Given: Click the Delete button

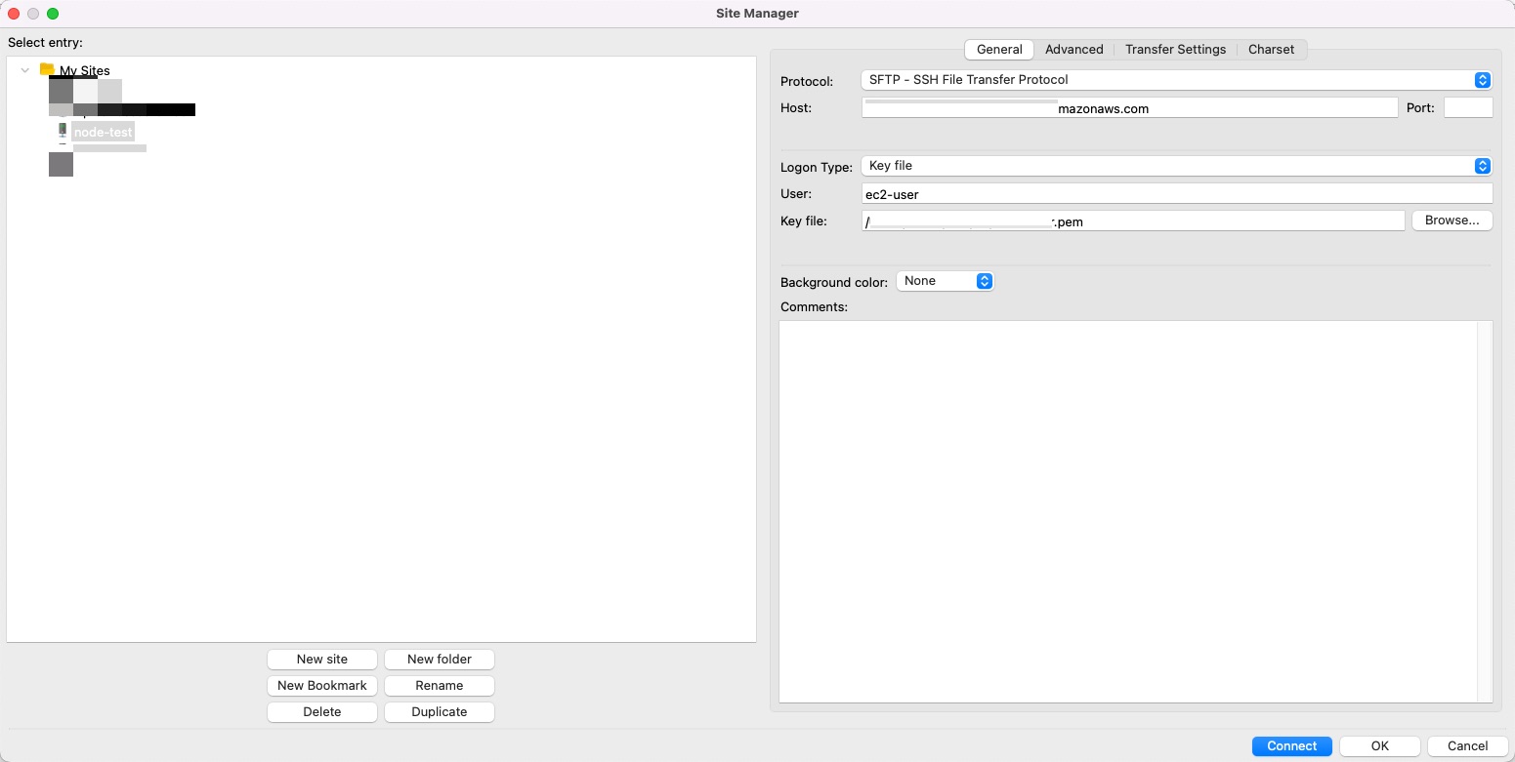Looking at the screenshot, I should (322, 712).
